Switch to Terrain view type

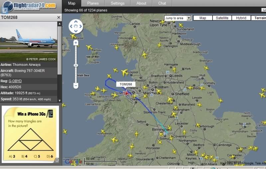coord(259,18)
